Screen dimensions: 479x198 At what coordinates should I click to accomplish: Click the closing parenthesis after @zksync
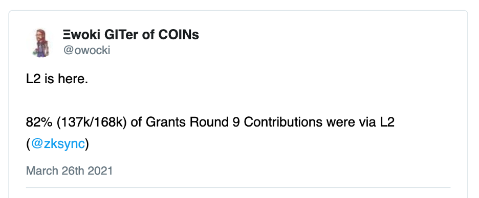click(87, 144)
